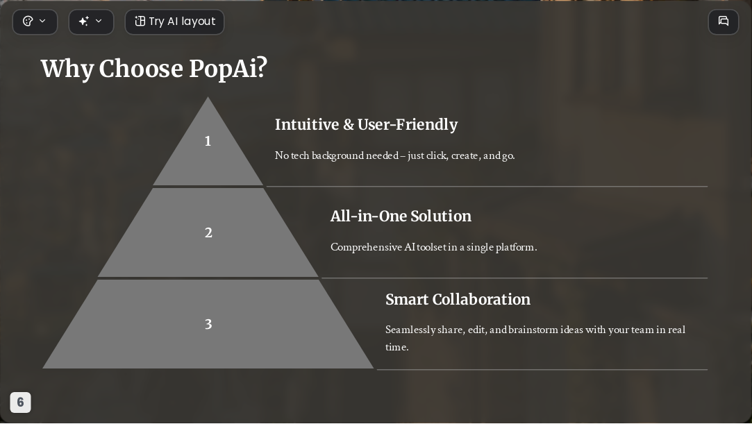
Task: Click the slide number 6 badge
Action: 21,402
